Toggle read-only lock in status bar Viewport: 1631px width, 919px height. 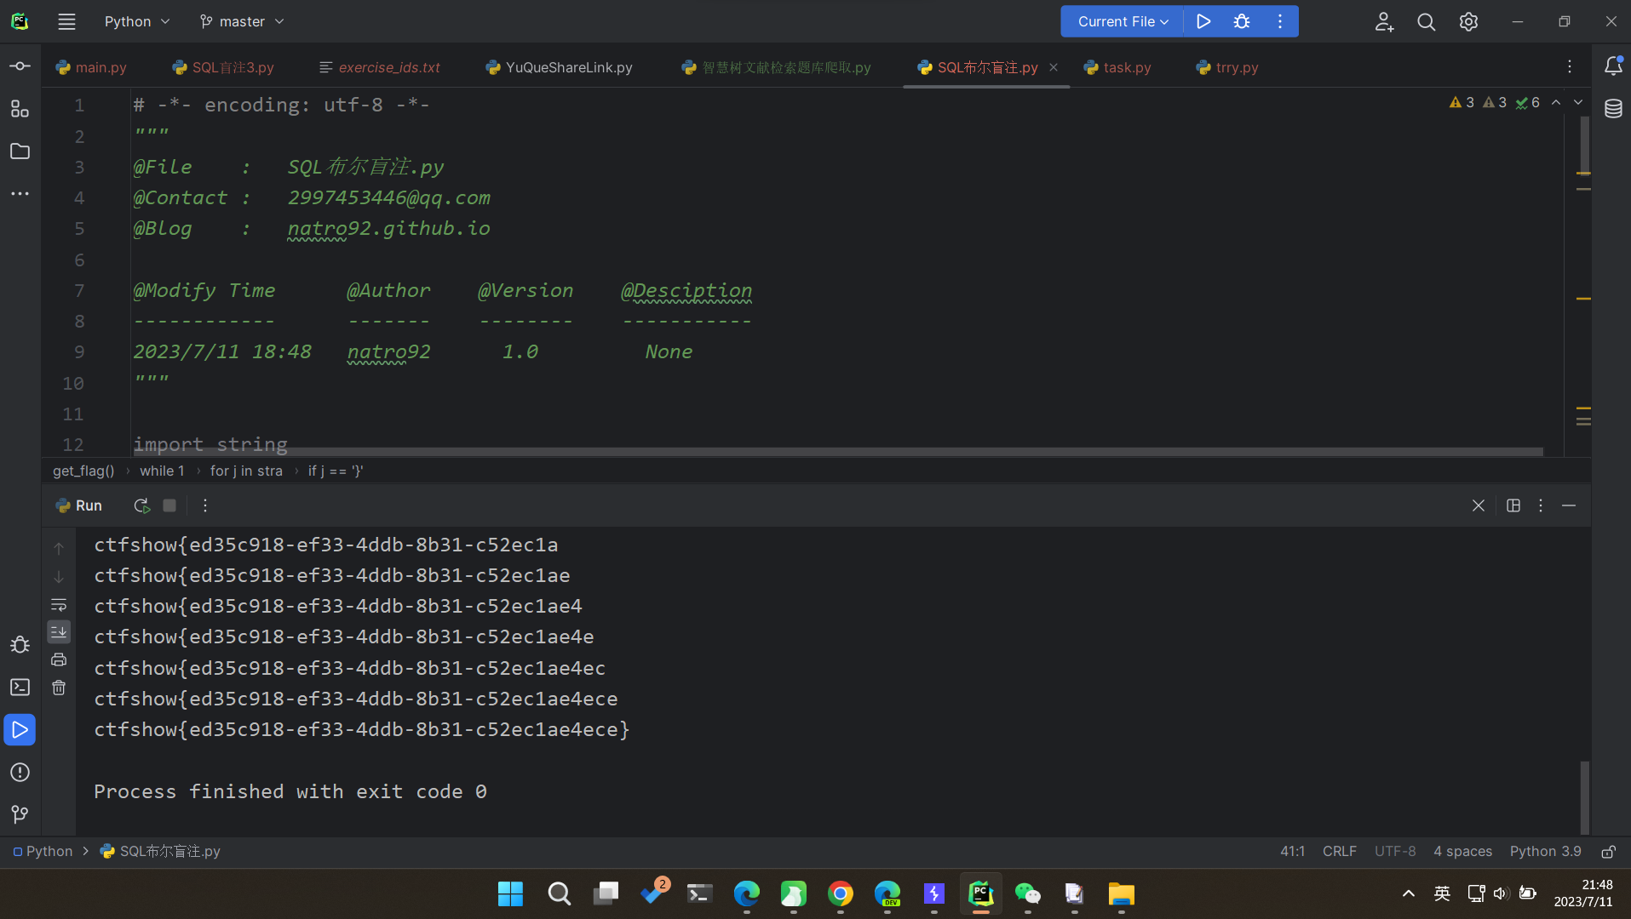(1609, 852)
